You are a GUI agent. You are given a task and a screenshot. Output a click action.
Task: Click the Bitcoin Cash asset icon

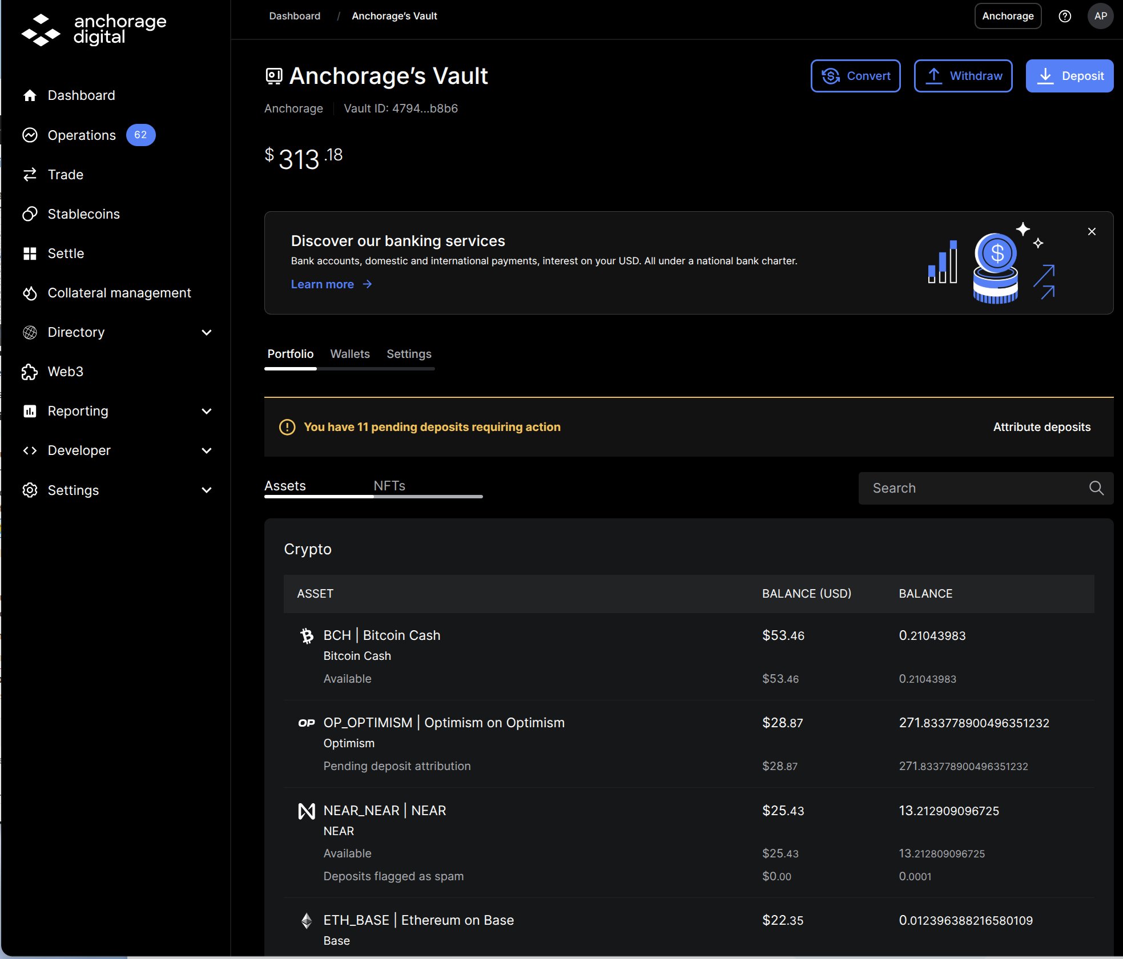point(307,635)
